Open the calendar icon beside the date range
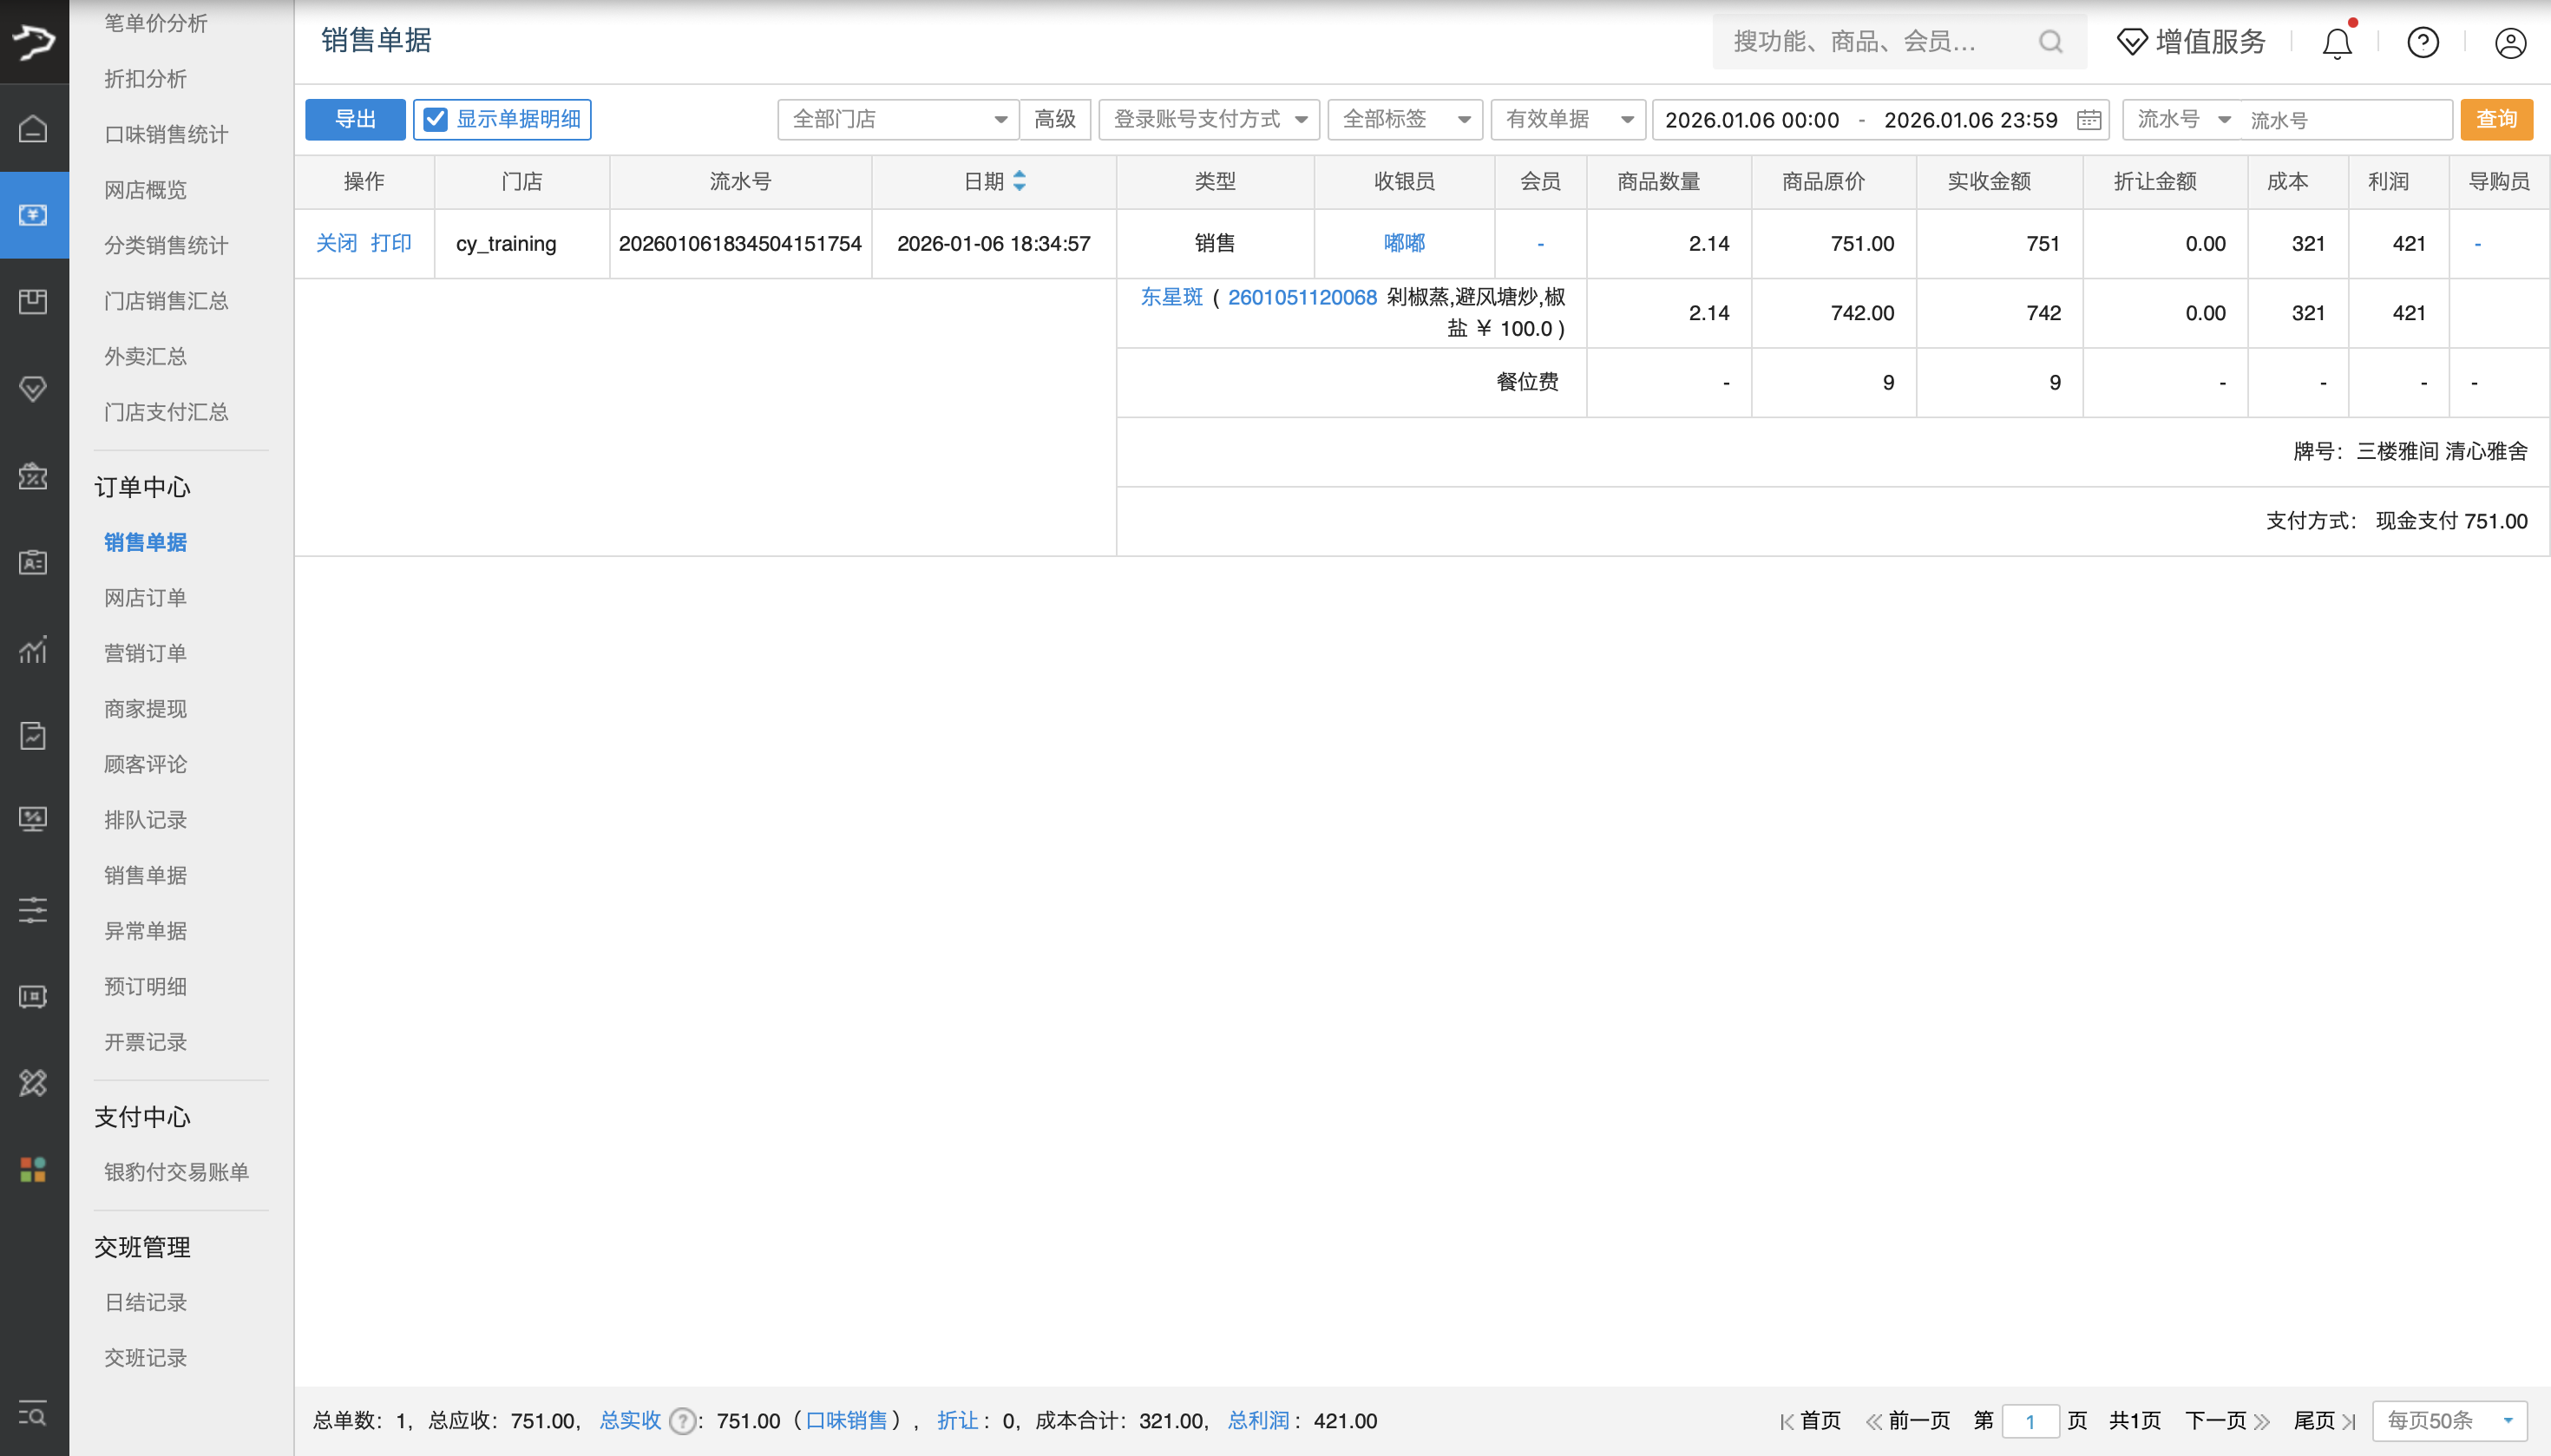 [x=2089, y=119]
